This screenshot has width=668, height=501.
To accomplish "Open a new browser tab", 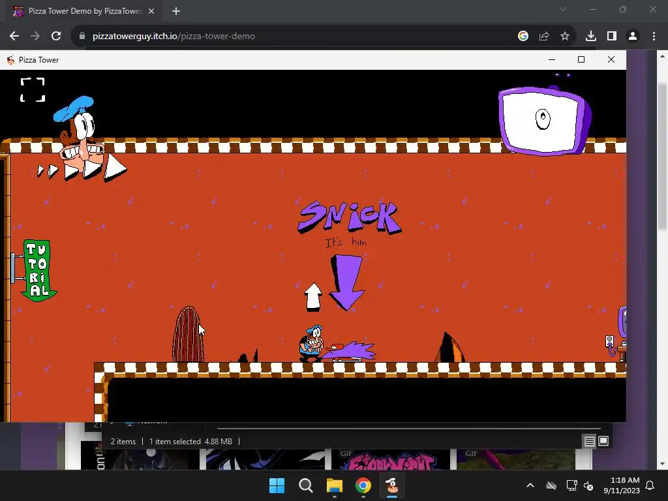I will click(x=176, y=12).
